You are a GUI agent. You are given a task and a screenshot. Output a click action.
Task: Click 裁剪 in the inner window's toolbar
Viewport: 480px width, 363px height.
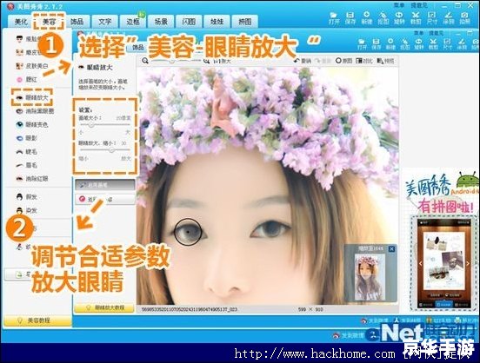point(433,44)
